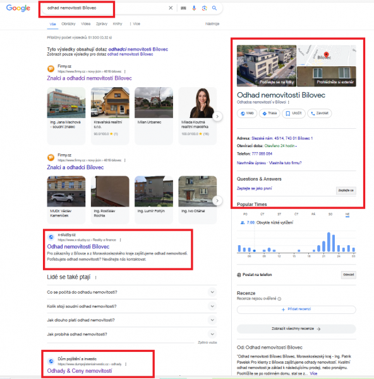Select Ing. Lumír Foltýn card
Screen dimensions: 374x379
(154, 200)
